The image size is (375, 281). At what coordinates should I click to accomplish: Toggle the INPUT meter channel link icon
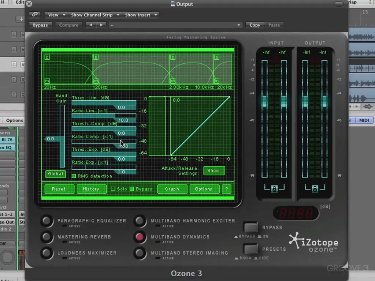click(x=274, y=189)
